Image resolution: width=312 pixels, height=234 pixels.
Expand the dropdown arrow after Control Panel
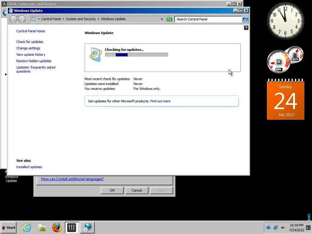[x=63, y=19]
